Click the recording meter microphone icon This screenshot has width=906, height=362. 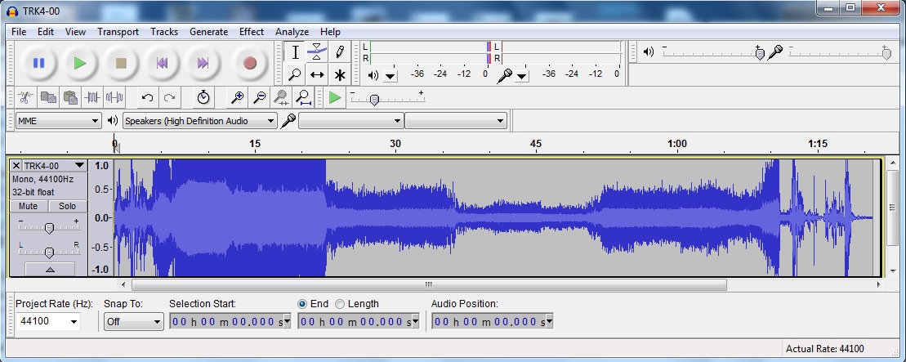pyautogui.click(x=504, y=75)
